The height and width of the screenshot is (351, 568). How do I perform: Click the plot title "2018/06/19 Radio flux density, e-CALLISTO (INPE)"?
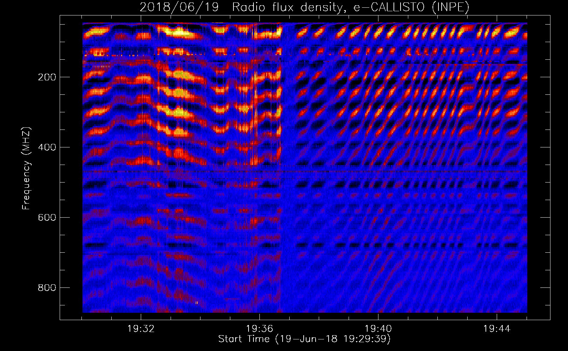tap(304, 7)
